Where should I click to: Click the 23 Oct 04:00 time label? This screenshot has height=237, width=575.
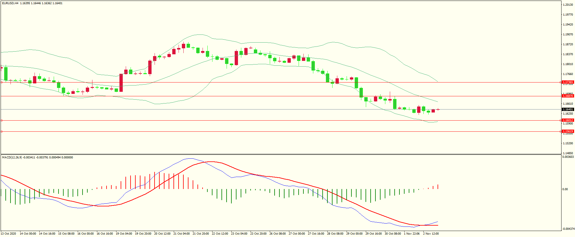click(x=239, y=234)
